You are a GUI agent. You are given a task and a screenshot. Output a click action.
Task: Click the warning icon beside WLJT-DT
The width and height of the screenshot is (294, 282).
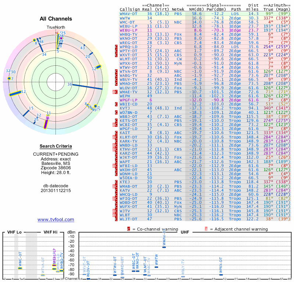tap(117, 219)
